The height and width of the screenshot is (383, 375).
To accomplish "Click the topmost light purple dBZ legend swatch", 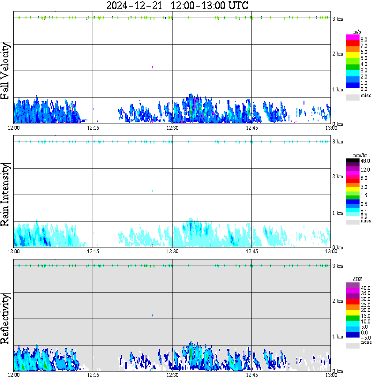I will tap(352, 285).
